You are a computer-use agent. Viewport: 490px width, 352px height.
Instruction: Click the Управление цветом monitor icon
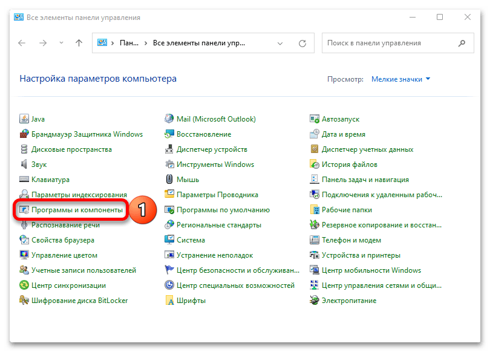coord(24,255)
